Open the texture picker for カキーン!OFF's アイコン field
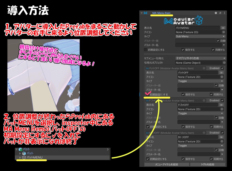The height and width of the screenshot is (171, 232). point(222,142)
